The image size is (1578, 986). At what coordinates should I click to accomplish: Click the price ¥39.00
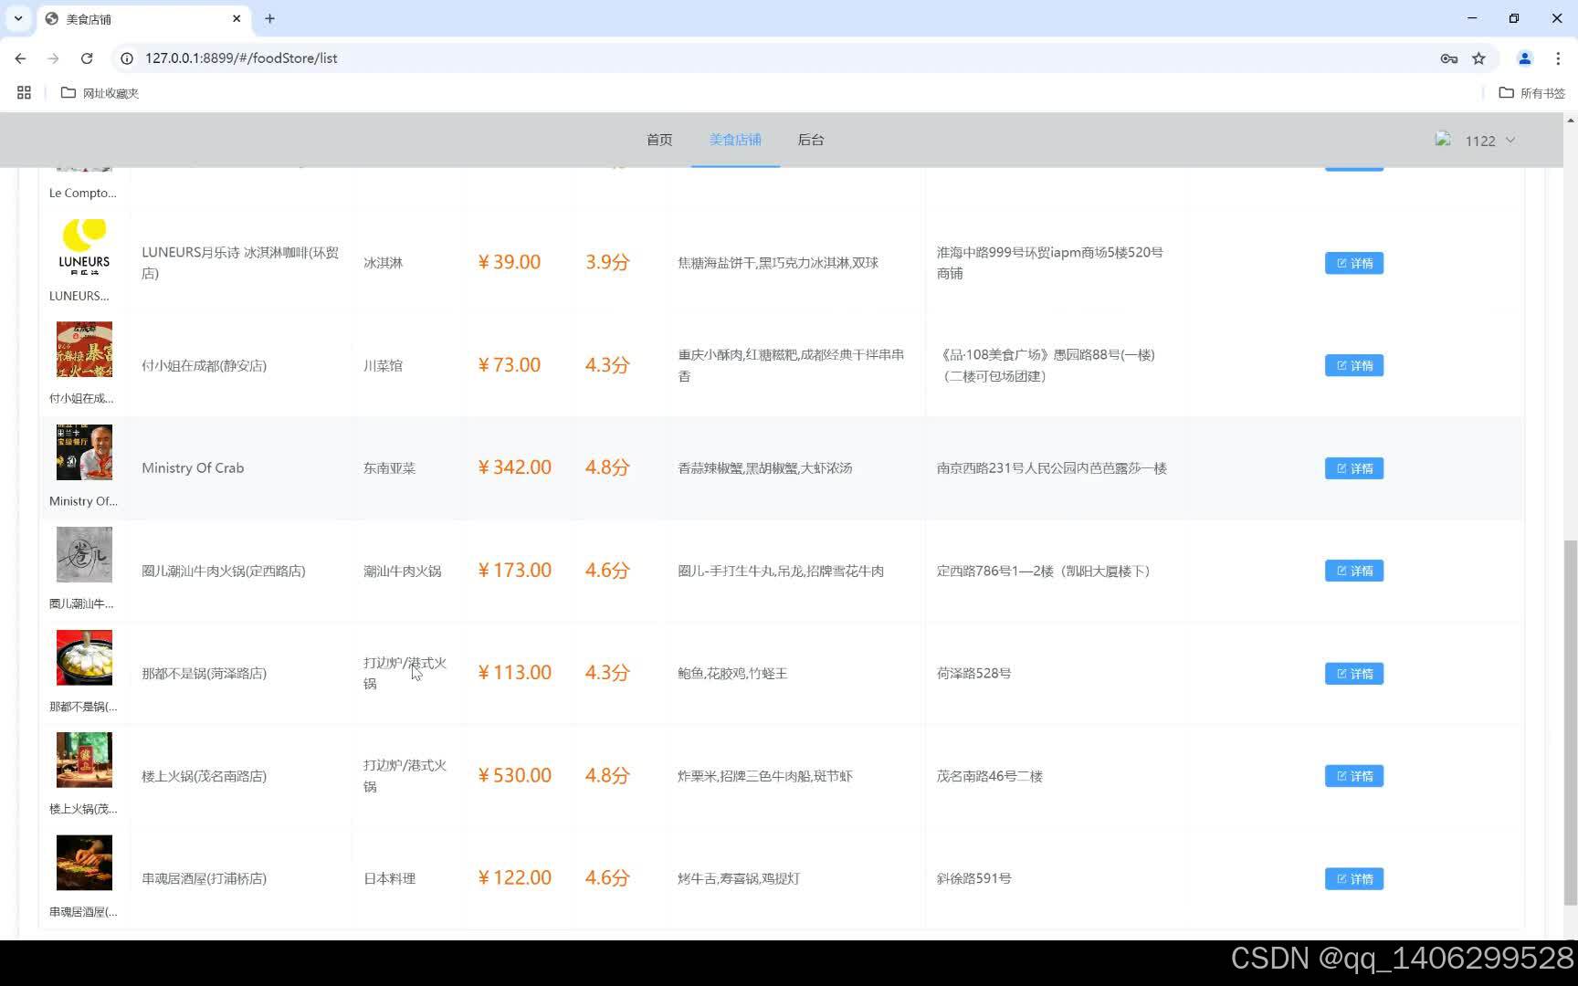510,262
